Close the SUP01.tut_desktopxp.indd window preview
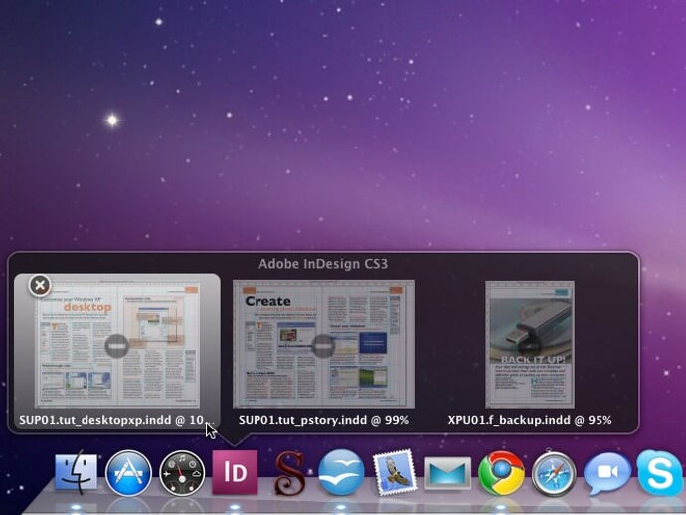The width and height of the screenshot is (686, 515). [x=40, y=286]
